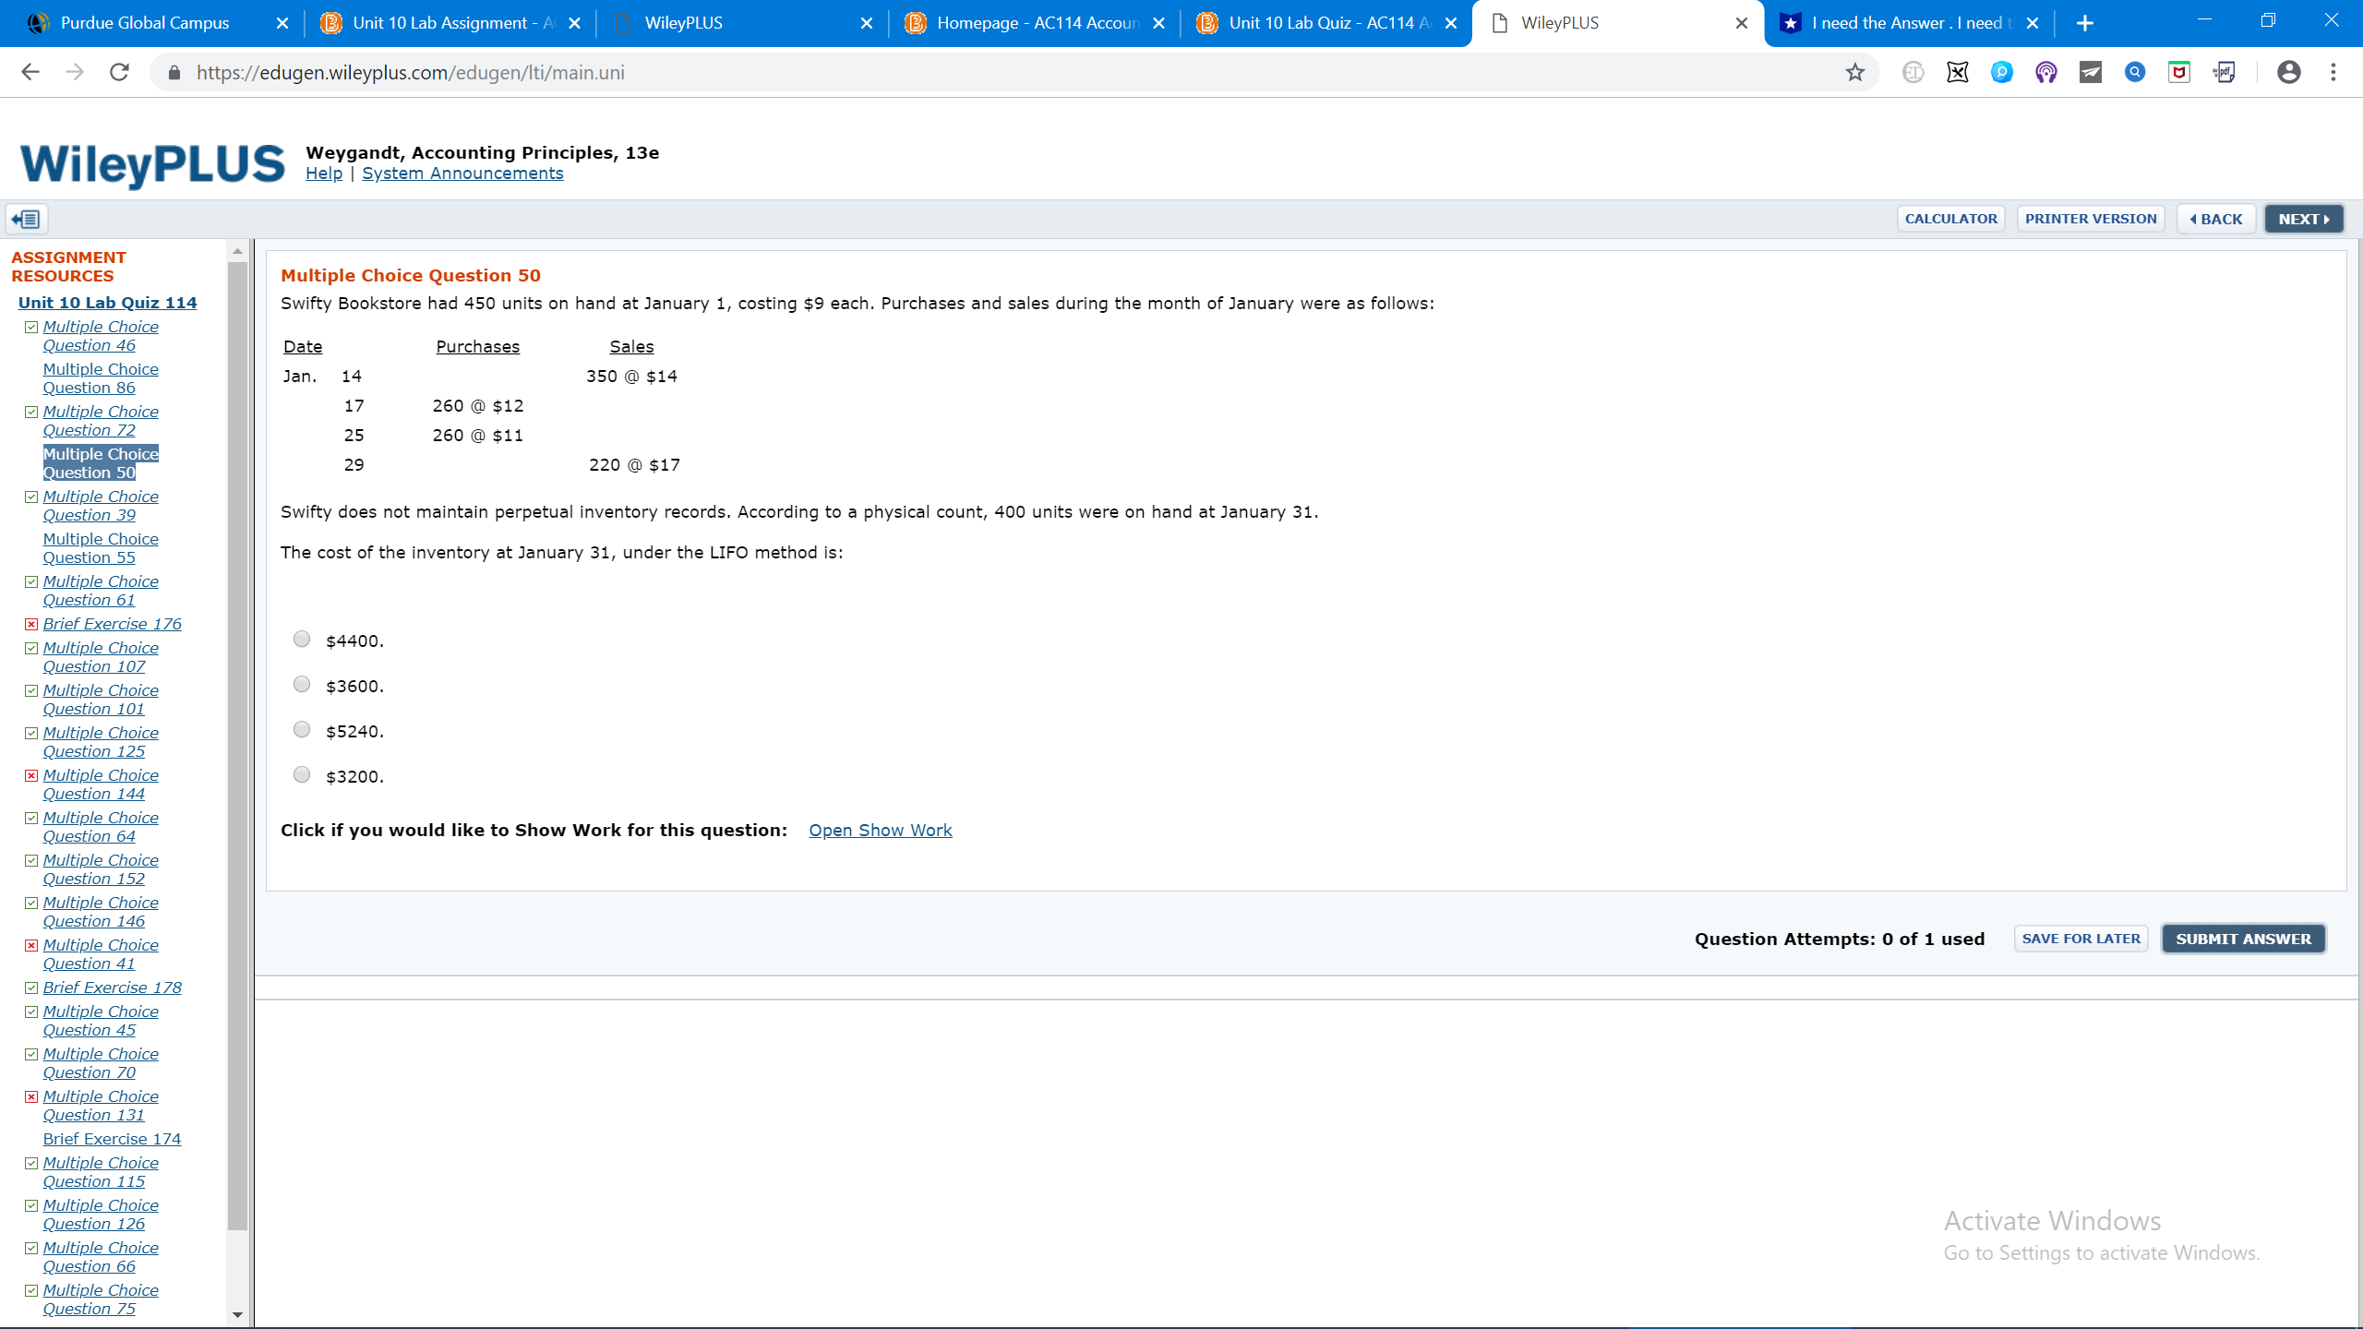Open Show Work for this question
The image size is (2363, 1329).
880,830
